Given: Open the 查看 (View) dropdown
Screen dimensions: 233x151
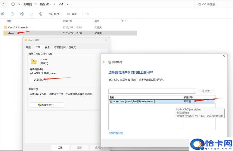Looking at the screenshot, I should click(73, 14).
